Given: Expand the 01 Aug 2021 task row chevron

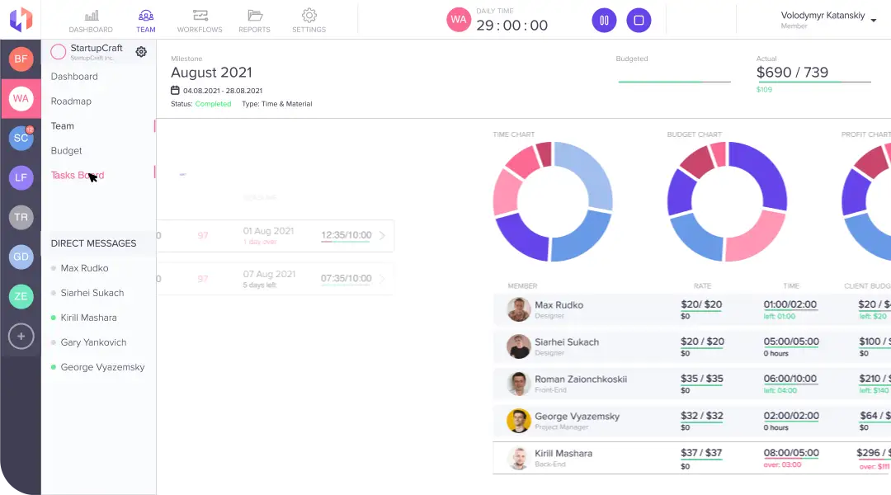Looking at the screenshot, I should (382, 236).
